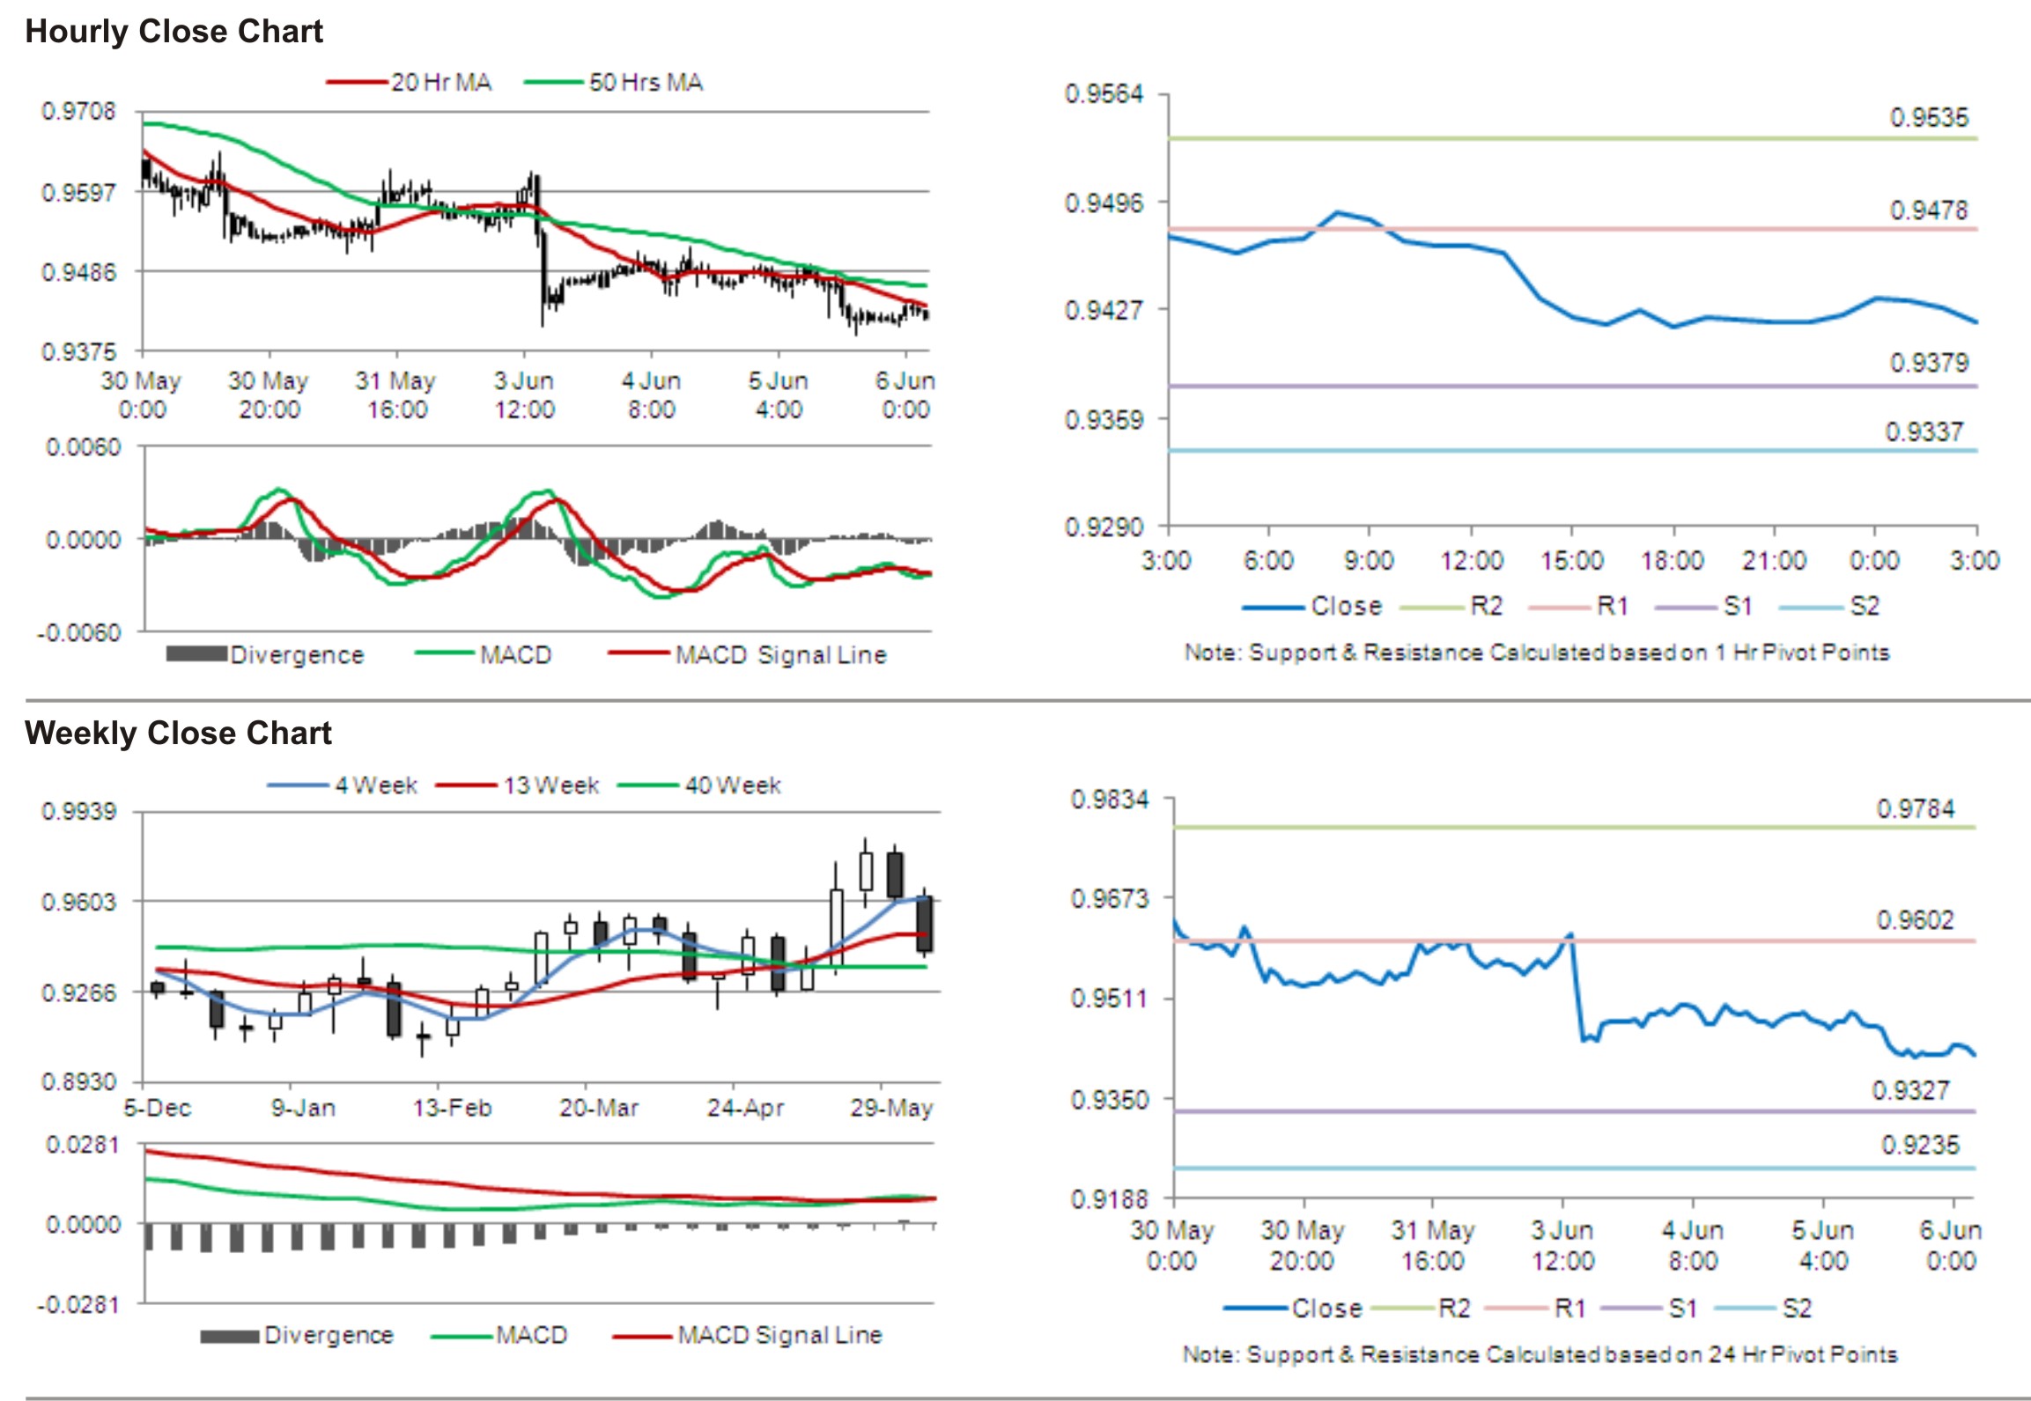Click the 0.0281 weekly MACD axis label
The height and width of the screenshot is (1401, 2031).
pyautogui.click(x=83, y=1145)
